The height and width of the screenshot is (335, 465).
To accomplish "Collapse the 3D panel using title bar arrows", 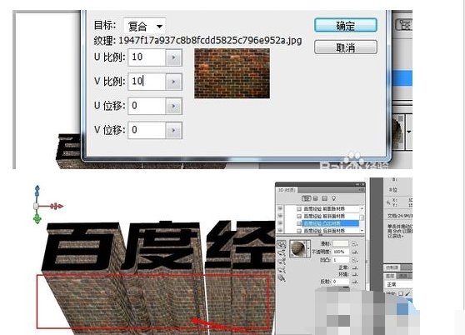I will click(357, 184).
